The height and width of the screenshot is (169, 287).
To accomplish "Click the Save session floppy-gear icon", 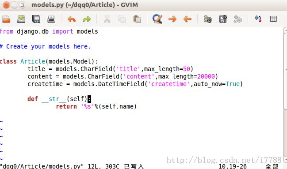I will click(x=223, y=19).
